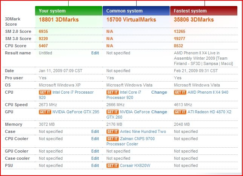Change the Common system GPU

[x=159, y=112]
